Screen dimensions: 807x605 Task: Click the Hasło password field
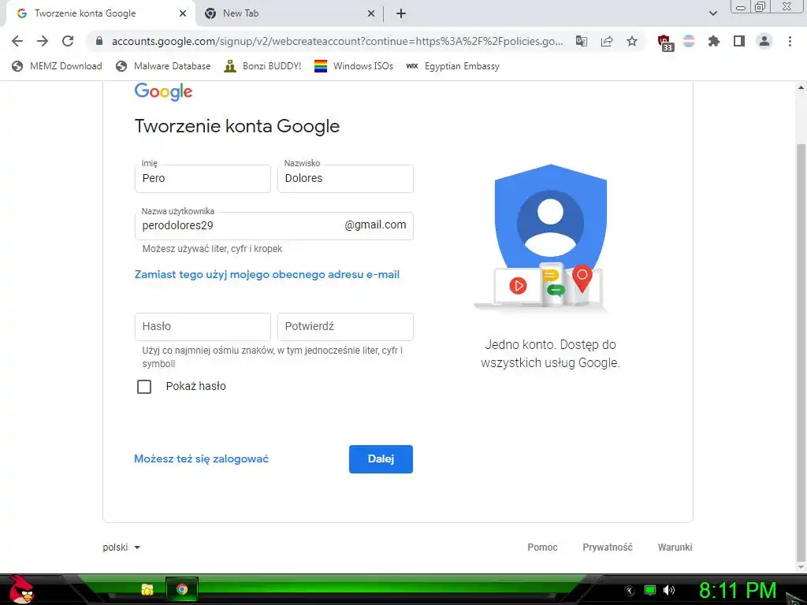[203, 327]
